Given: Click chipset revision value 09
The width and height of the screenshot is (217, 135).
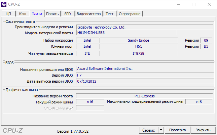Looking at the screenshot, I should click(x=206, y=40).
